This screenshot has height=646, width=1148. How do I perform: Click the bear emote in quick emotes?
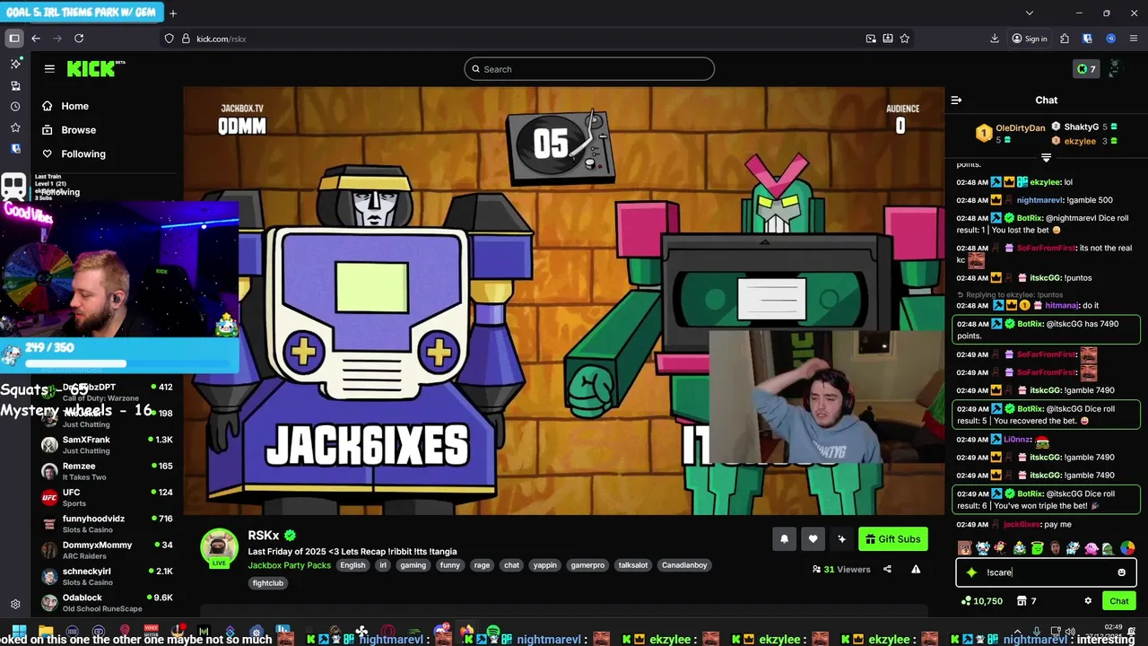[964, 548]
